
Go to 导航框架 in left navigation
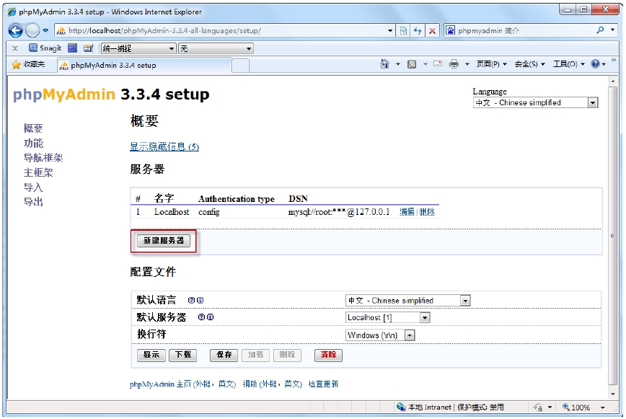click(x=43, y=158)
